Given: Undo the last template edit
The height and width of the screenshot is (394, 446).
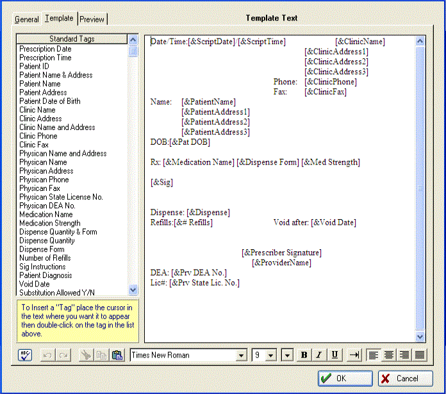Looking at the screenshot, I should 48,356.
